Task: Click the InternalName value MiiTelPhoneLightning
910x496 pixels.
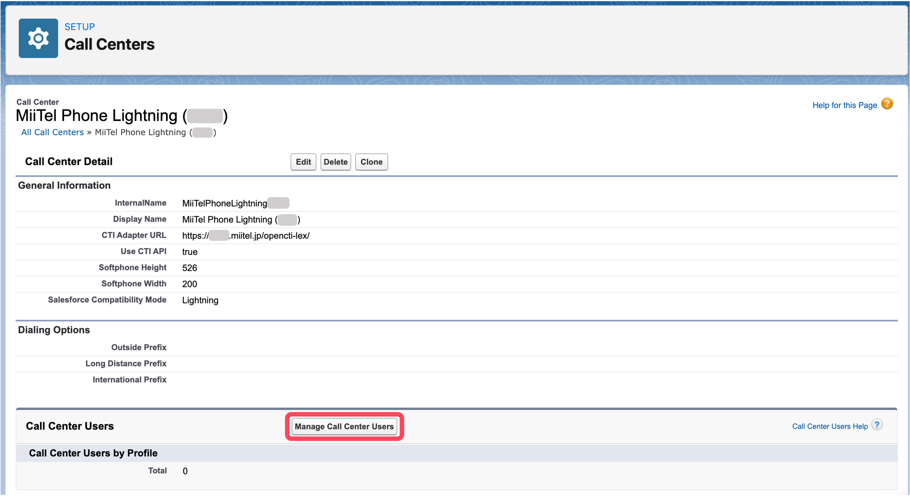Action: [224, 203]
